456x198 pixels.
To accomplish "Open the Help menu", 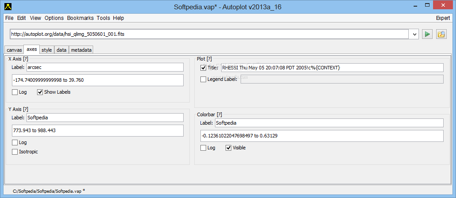I will [x=118, y=18].
